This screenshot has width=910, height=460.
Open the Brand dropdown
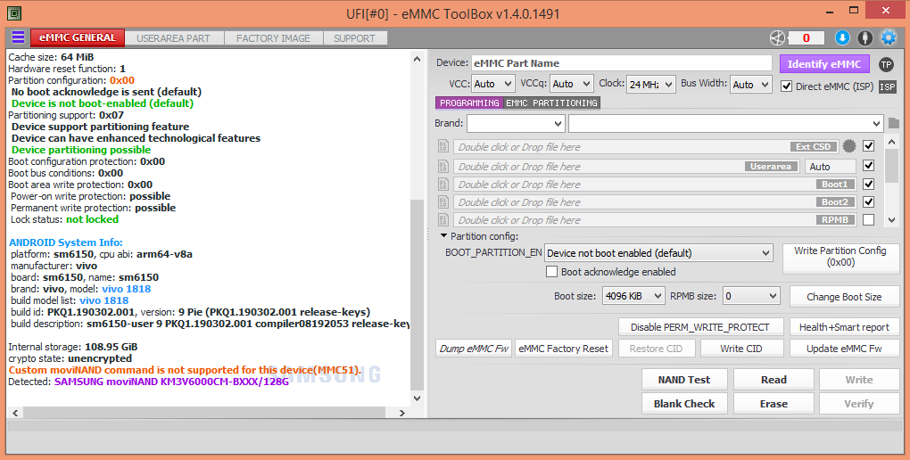pyautogui.click(x=516, y=123)
